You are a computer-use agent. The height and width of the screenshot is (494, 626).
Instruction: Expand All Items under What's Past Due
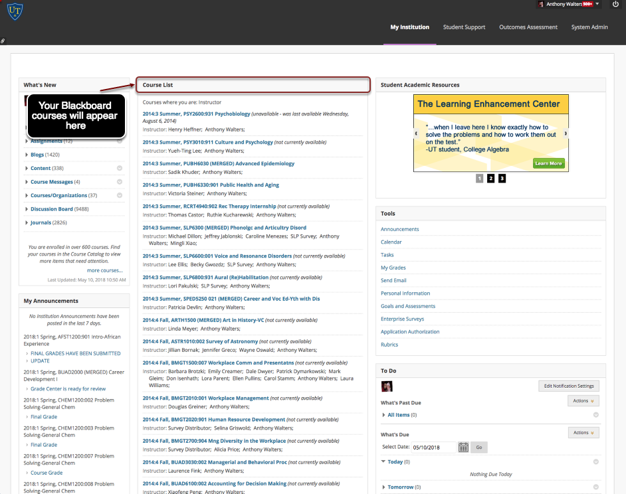pyautogui.click(x=383, y=415)
